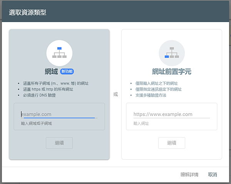Screen dimensions: 231x184
Task: Click the 選取資源類型 dialog title
Action: point(28,12)
